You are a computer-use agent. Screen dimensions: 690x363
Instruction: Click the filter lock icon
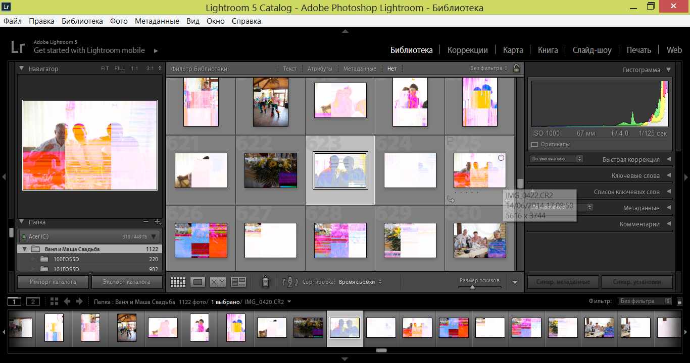click(x=516, y=68)
